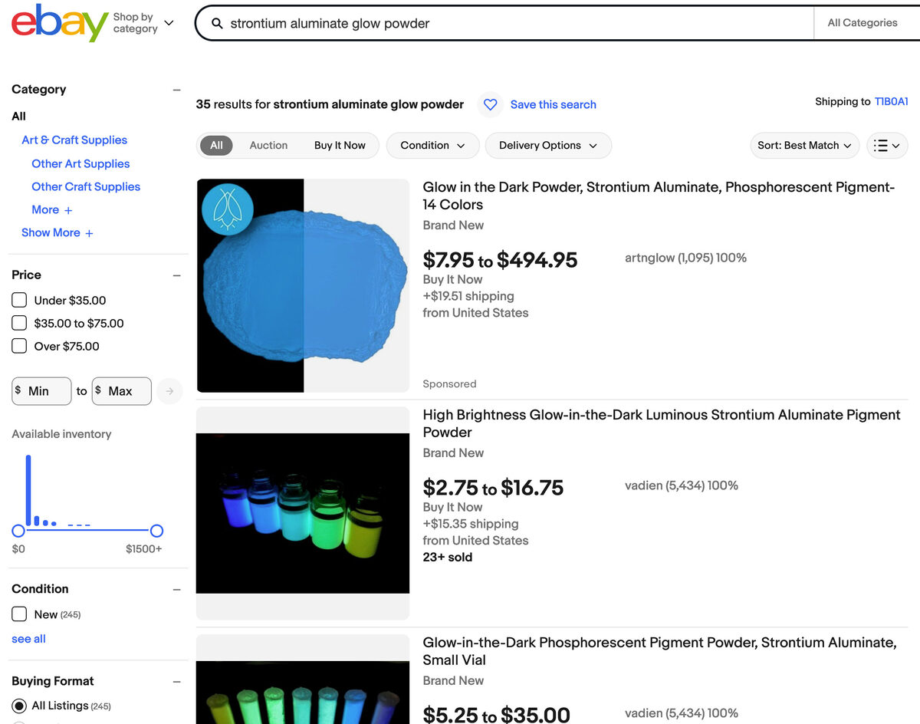Click the glowing tubes thumbnail of Small Vial listing

pyautogui.click(x=303, y=680)
